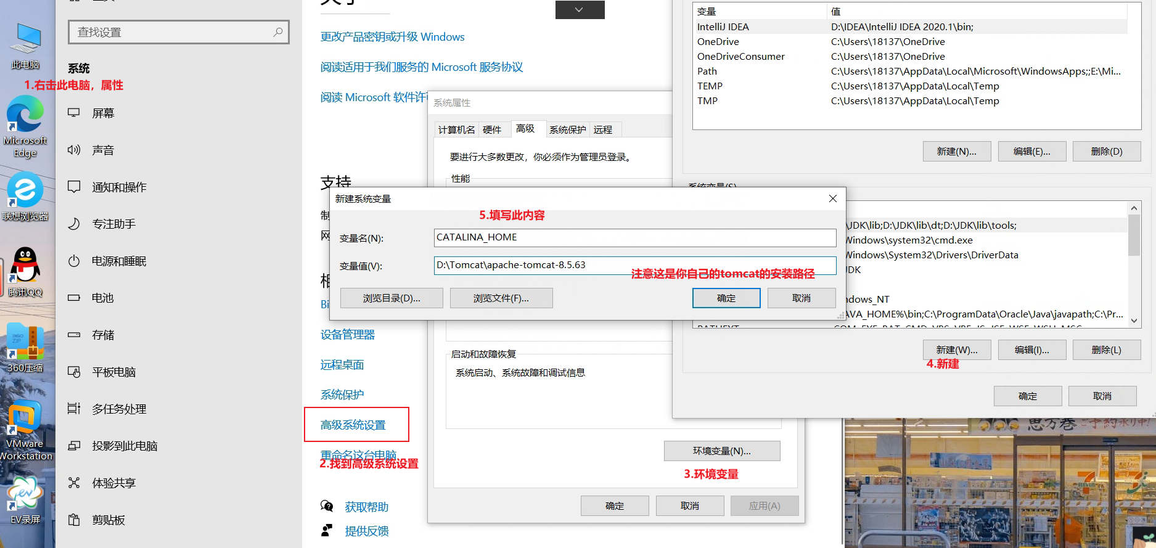
Task: Select the 存储 storage icon
Action: coord(74,335)
